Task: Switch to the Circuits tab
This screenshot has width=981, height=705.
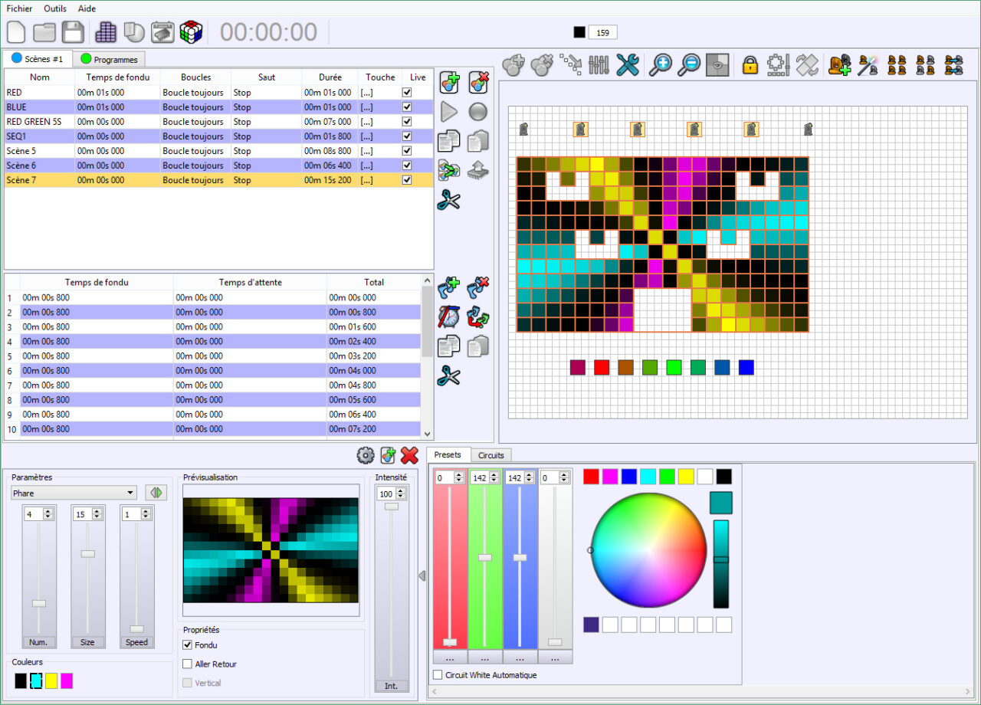Action: click(490, 455)
